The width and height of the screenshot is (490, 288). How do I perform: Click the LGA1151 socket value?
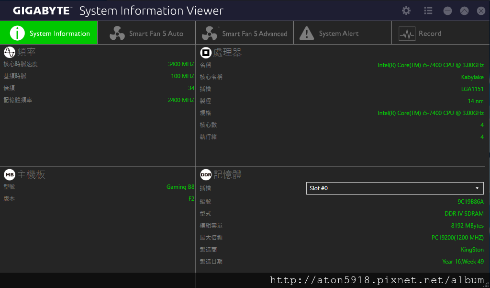472,89
